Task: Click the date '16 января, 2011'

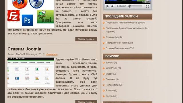Action: [x=35, y=54]
